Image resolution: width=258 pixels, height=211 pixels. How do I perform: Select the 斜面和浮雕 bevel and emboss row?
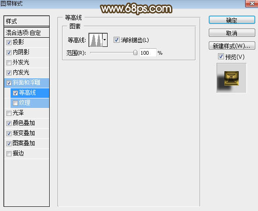27,83
